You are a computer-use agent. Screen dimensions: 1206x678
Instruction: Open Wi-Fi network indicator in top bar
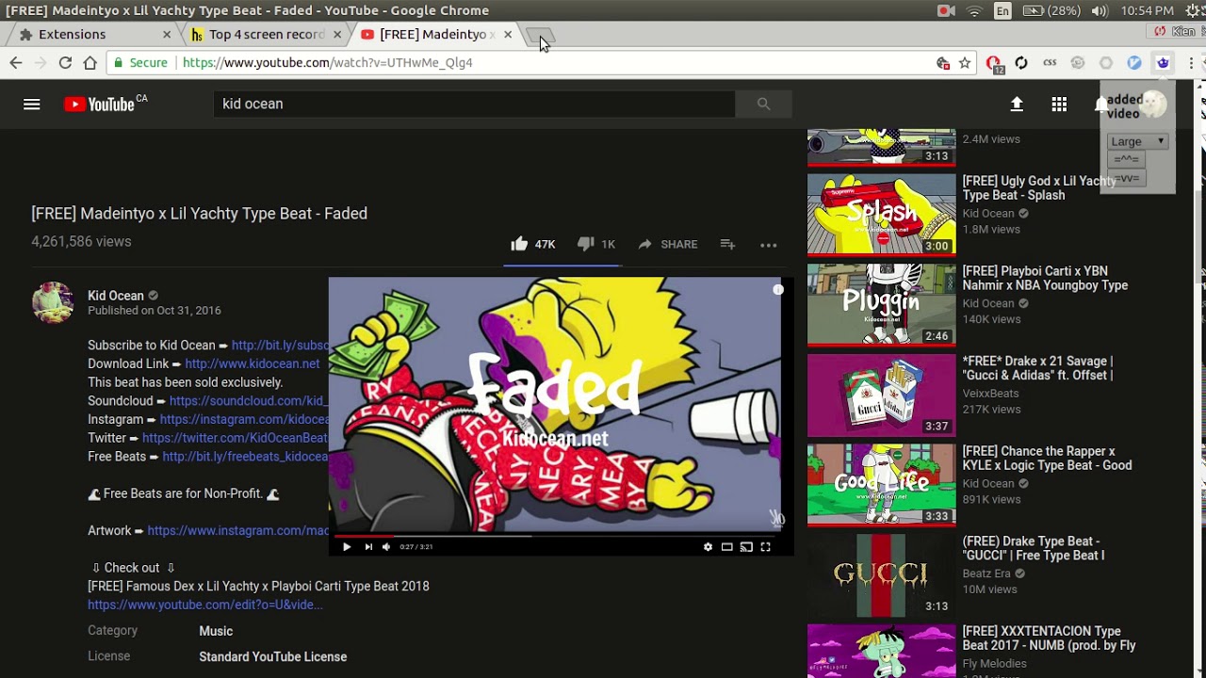coord(974,10)
